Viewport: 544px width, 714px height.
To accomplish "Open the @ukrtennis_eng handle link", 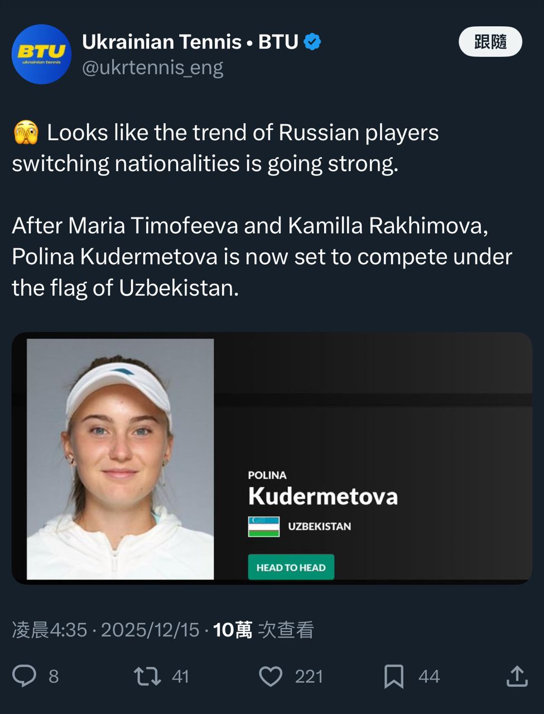I will [153, 67].
